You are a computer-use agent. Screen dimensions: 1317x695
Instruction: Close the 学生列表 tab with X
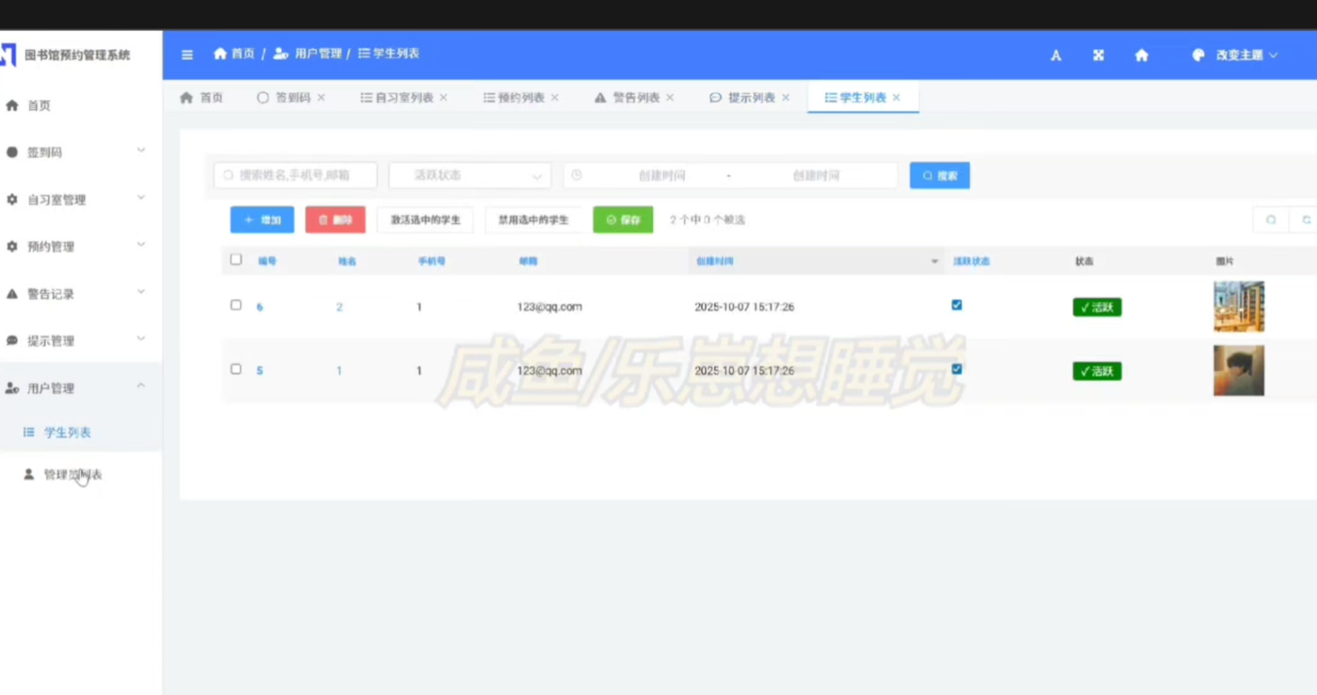coord(897,98)
